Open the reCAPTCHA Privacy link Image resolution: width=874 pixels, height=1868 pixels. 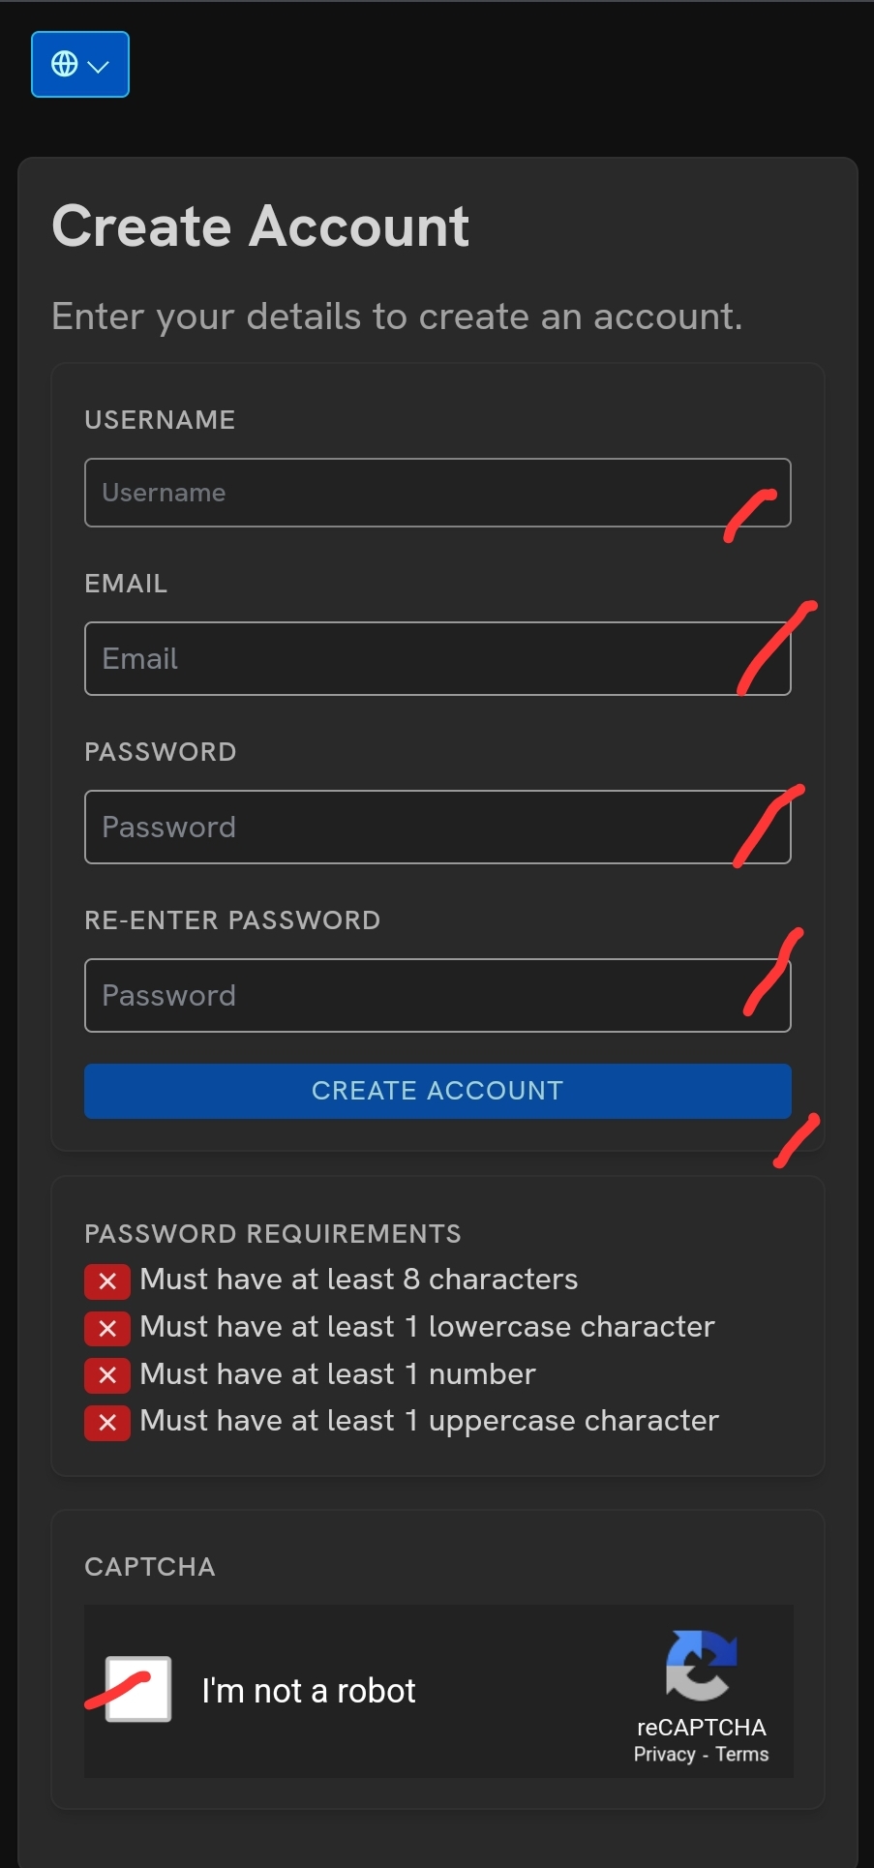664,1754
